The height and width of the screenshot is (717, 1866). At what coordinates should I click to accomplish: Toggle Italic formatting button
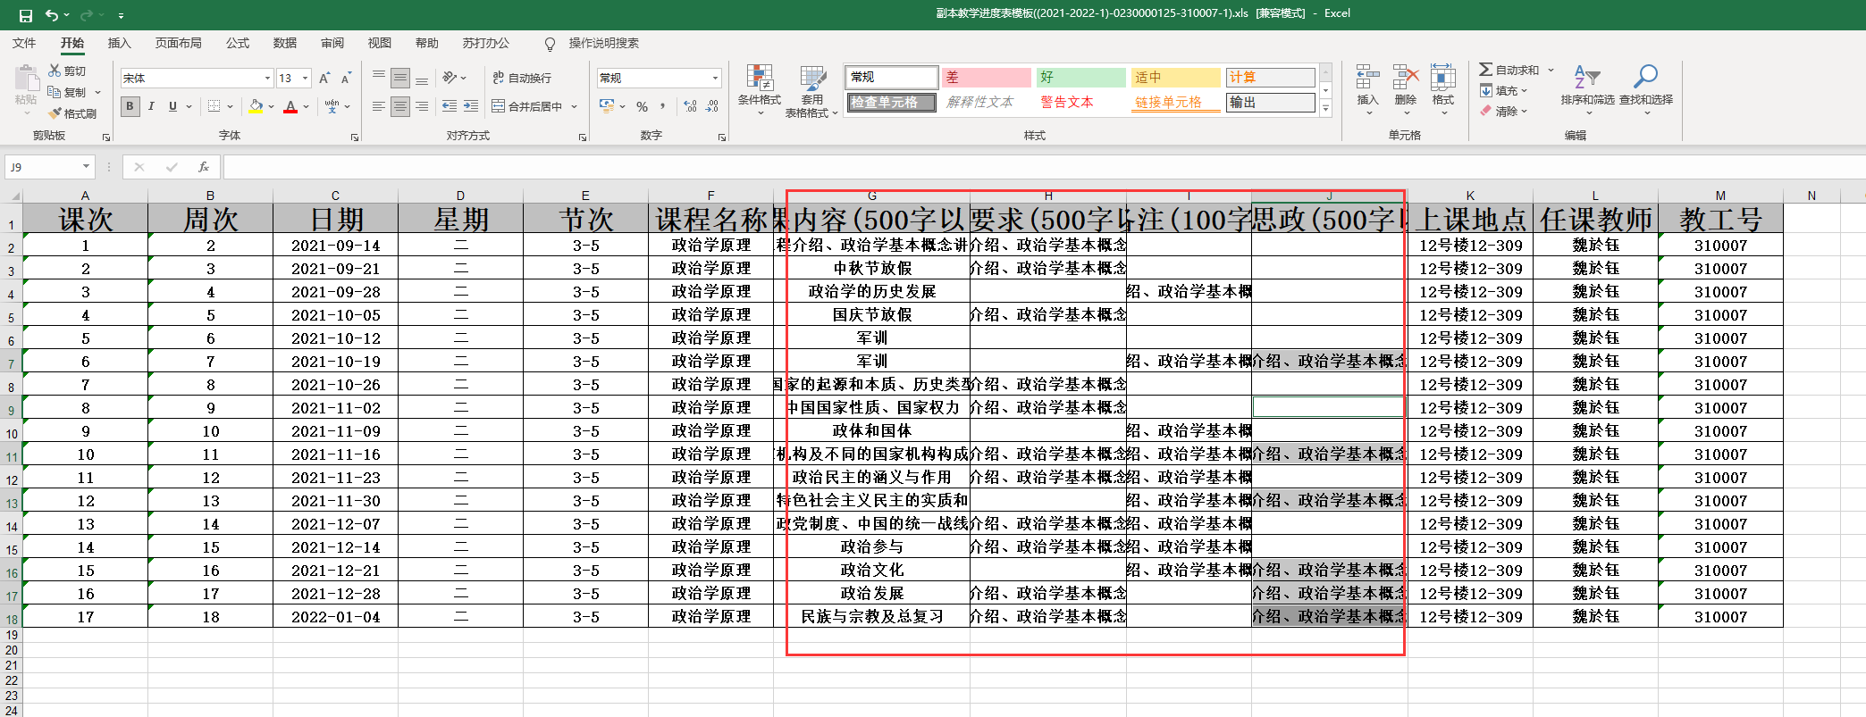(151, 106)
